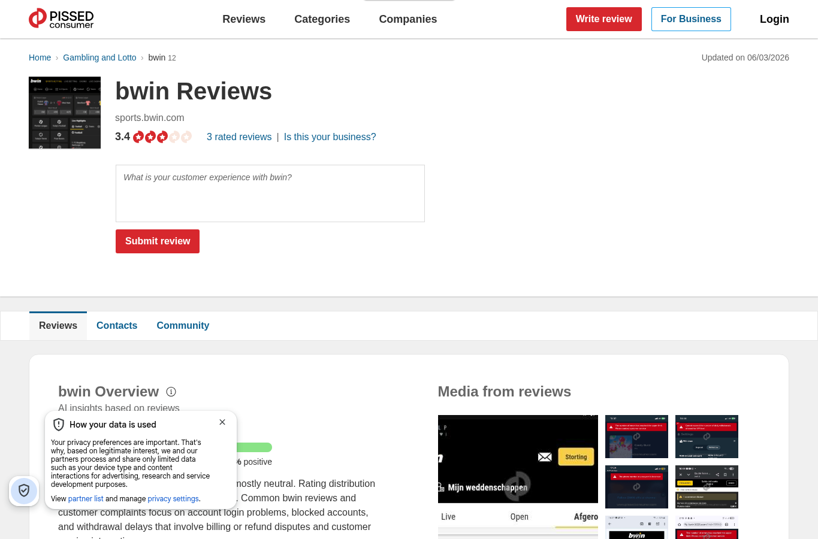Close the data privacy popup
The image size is (818, 539).
pos(222,422)
